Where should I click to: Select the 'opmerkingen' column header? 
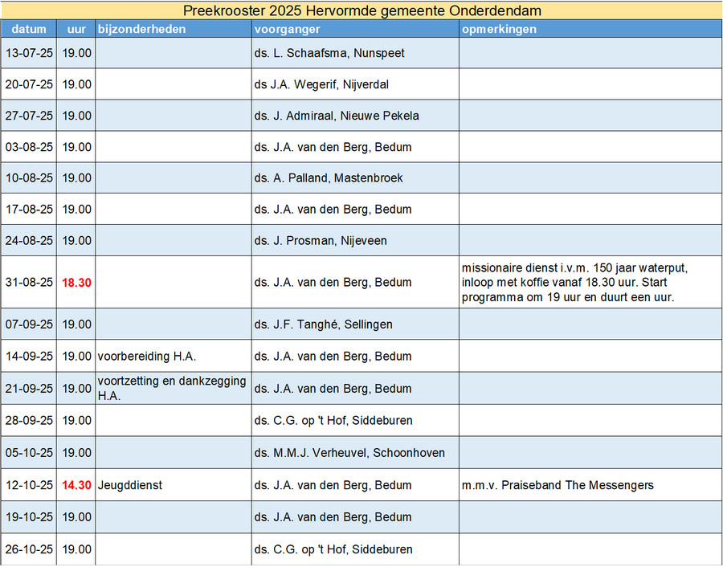coord(590,29)
